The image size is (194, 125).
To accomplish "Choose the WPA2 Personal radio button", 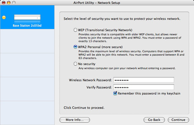I will 75,47.
